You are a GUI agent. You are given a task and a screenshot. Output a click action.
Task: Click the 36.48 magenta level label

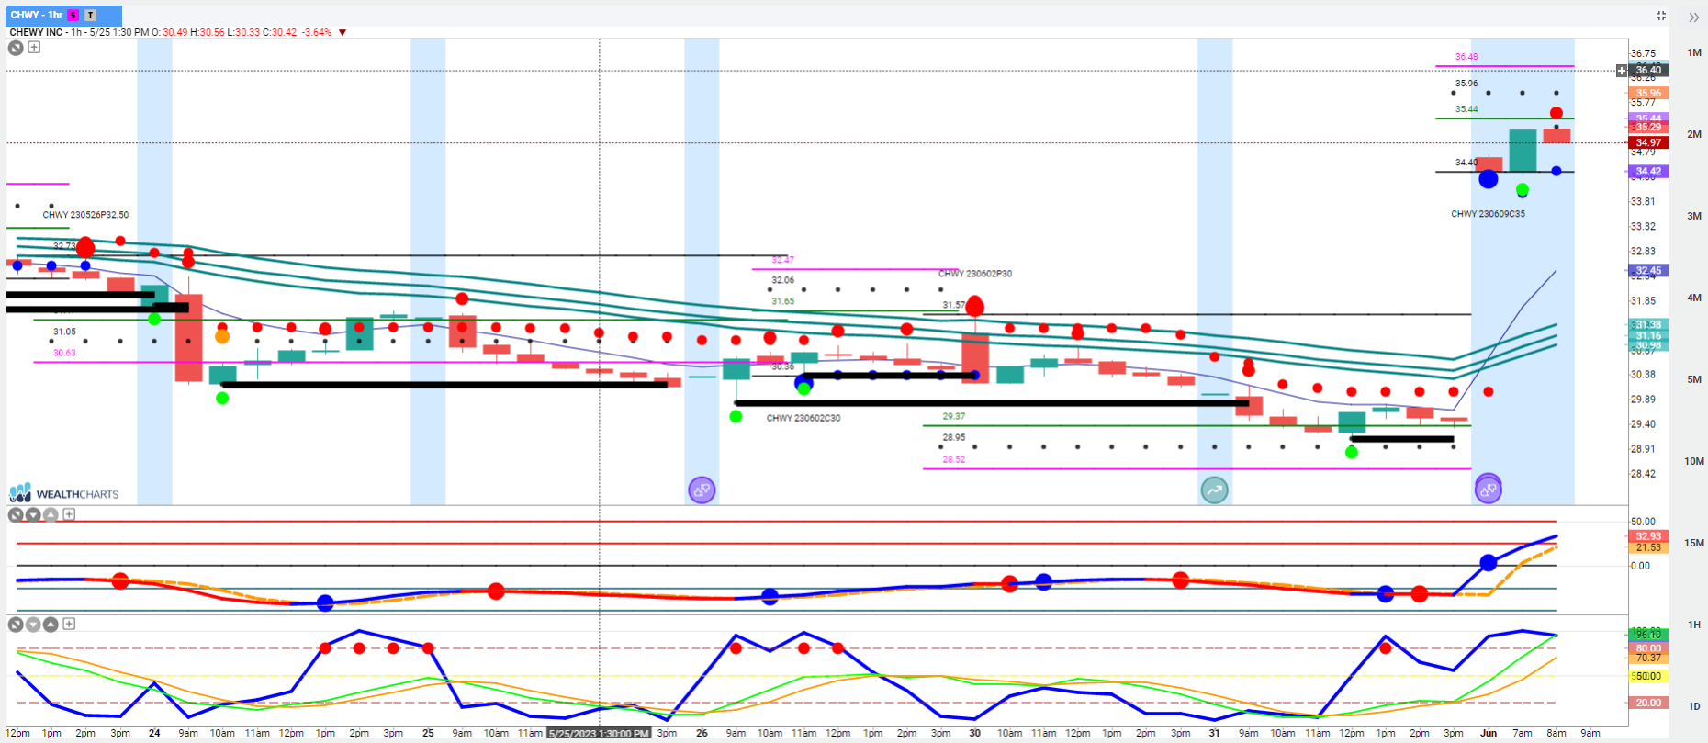click(1466, 57)
